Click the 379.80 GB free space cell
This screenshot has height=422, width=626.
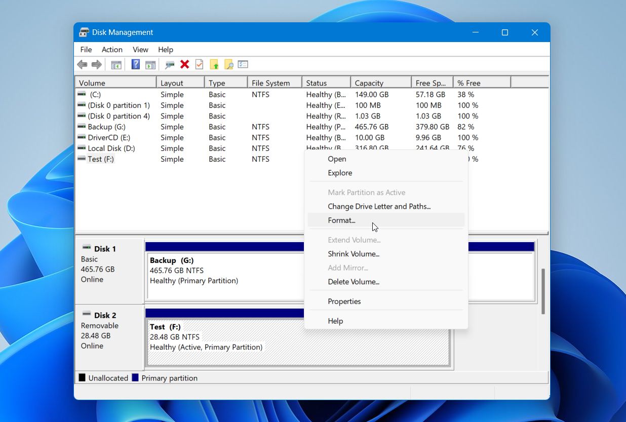coord(432,127)
